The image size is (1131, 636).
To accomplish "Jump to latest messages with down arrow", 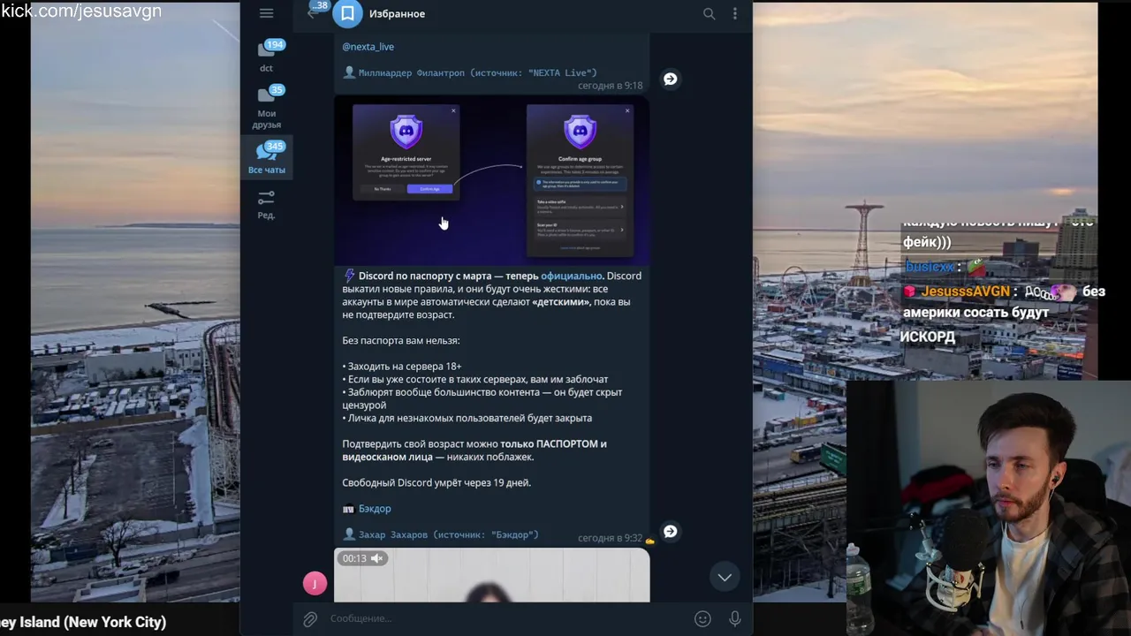I will coord(725,577).
